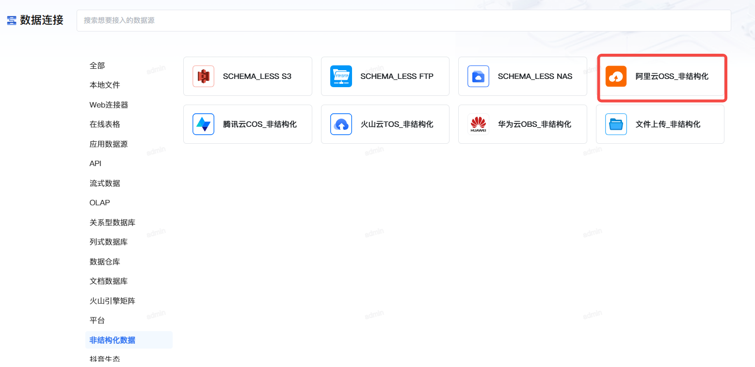Select the SCHEMA_LESS FTP folder icon
755x367 pixels.
pyautogui.click(x=341, y=76)
